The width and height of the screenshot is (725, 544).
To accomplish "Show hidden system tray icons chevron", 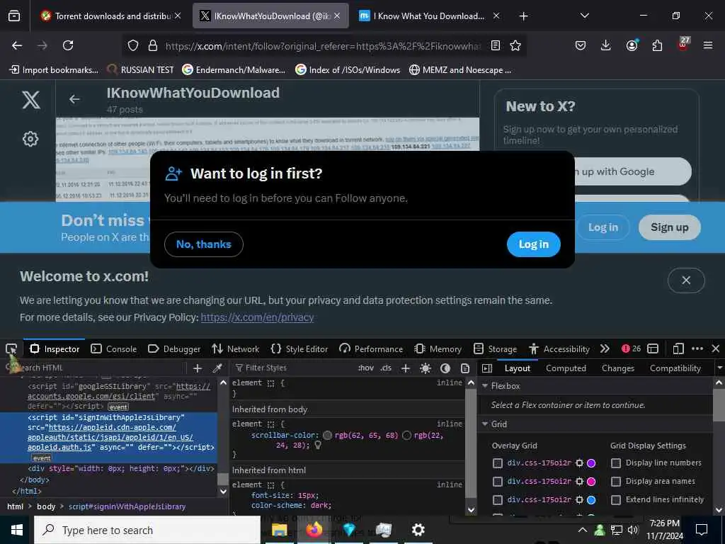I will 583,530.
